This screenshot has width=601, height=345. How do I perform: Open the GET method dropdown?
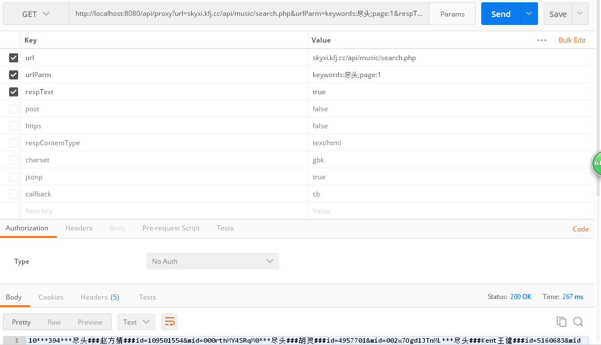pyautogui.click(x=36, y=14)
